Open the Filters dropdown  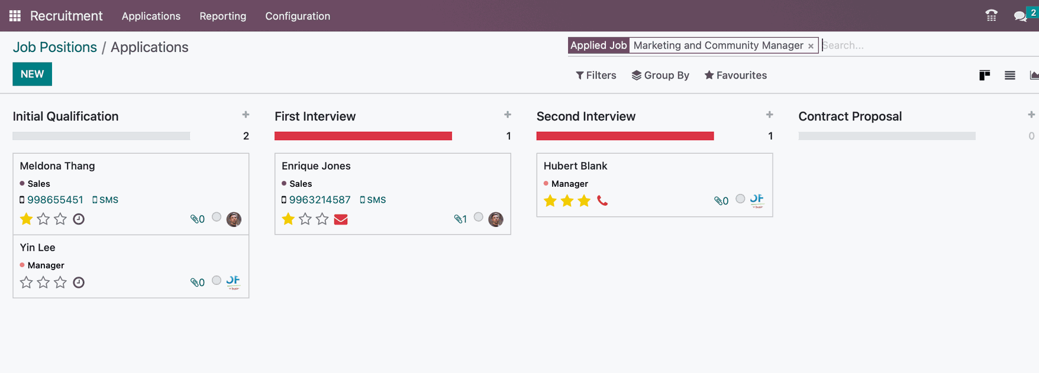coord(596,75)
